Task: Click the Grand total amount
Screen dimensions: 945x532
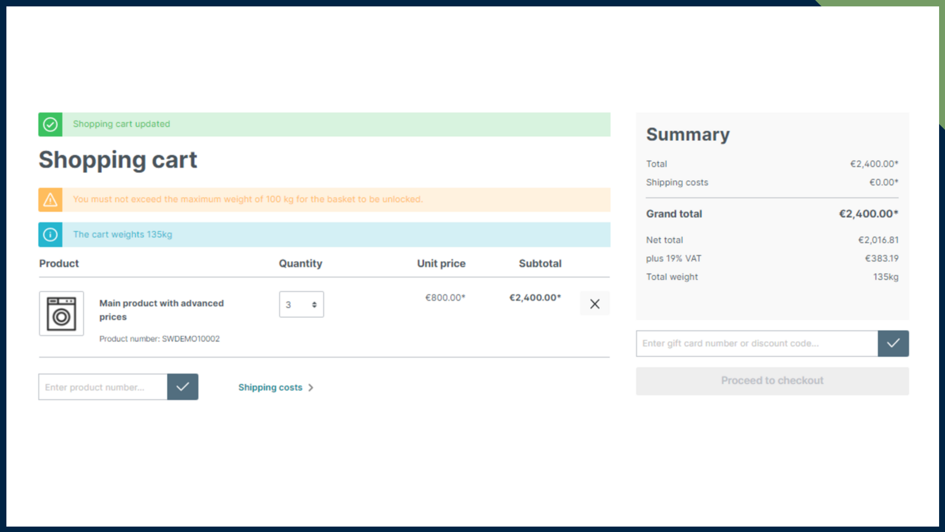Action: [x=868, y=214]
